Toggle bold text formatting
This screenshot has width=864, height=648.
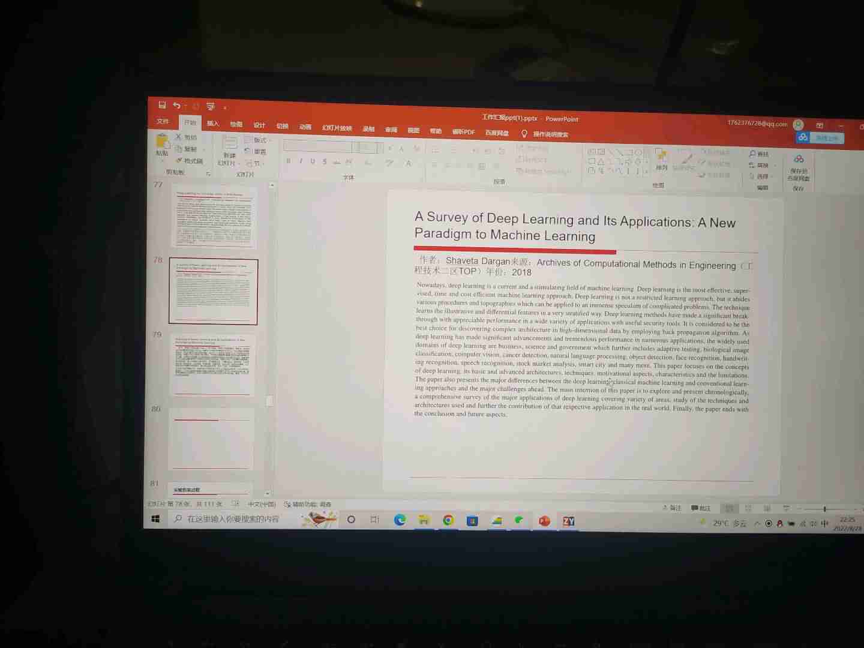(289, 161)
